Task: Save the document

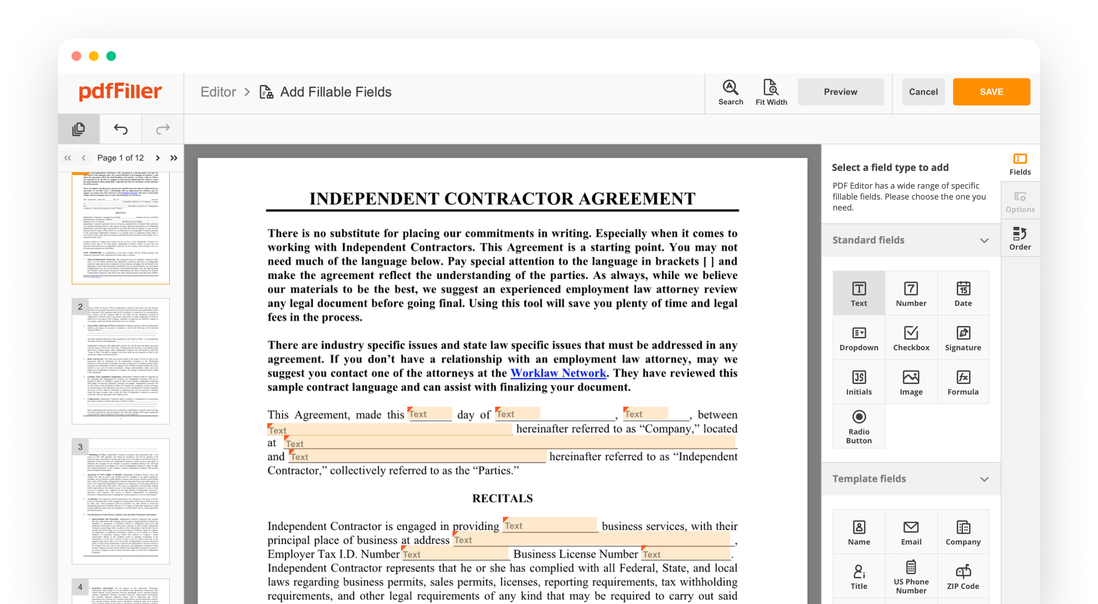Action: click(x=991, y=91)
